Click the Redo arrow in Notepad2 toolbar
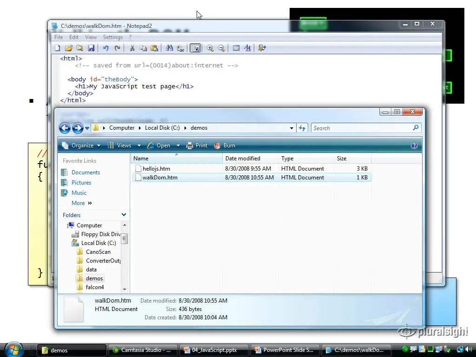The image size is (476, 357). click(117, 48)
